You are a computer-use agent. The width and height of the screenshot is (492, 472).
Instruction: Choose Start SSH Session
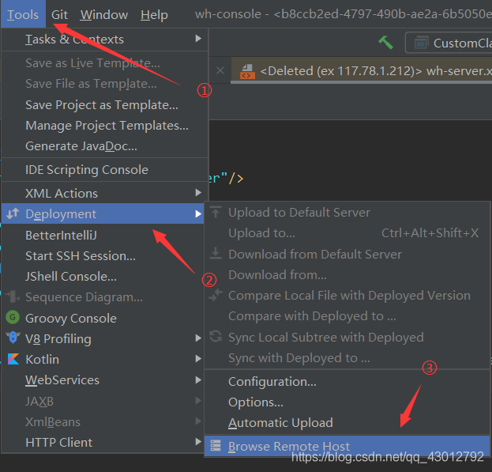(x=103, y=256)
